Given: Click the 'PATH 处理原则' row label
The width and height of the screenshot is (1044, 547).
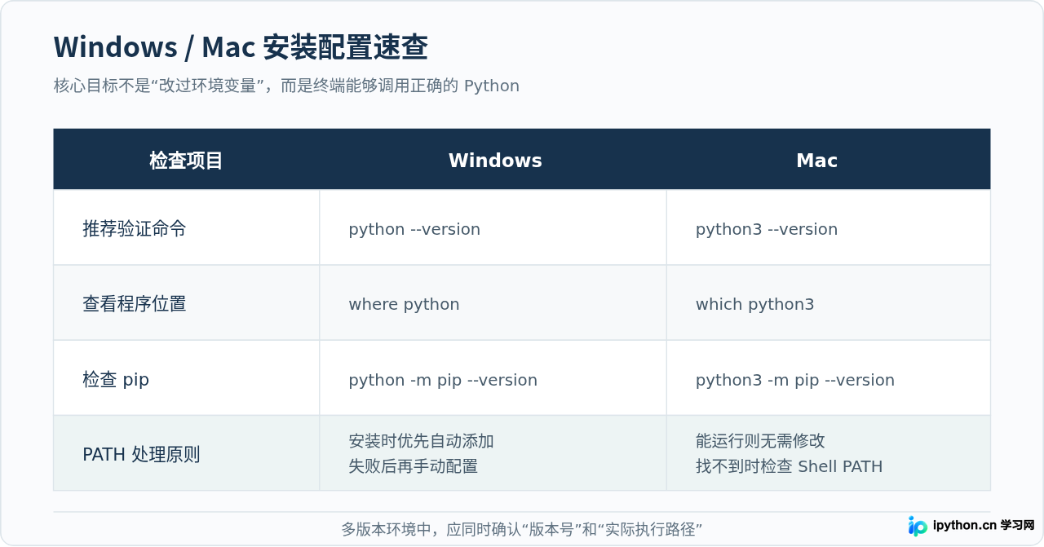Looking at the screenshot, I should (x=141, y=455).
